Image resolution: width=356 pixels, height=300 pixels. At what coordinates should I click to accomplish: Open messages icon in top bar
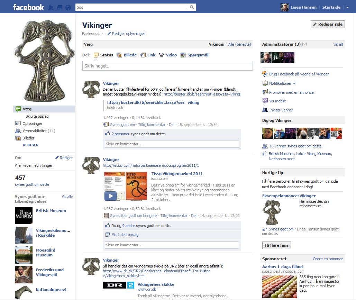pos(60,8)
